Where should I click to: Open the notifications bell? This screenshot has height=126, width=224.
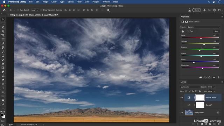coord(204,10)
